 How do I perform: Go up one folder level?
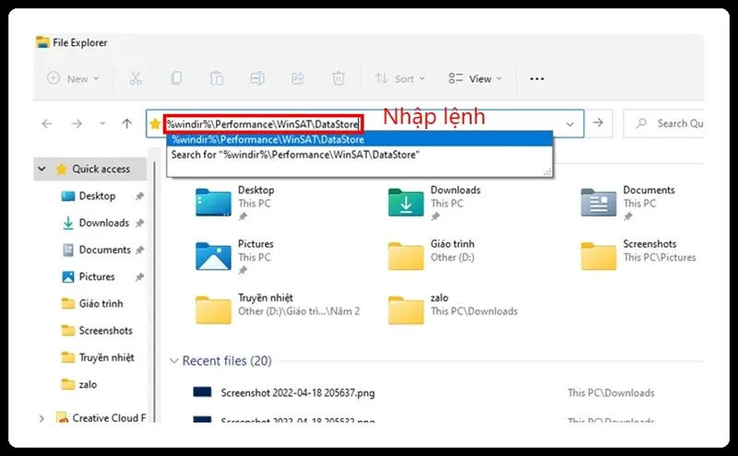click(126, 123)
